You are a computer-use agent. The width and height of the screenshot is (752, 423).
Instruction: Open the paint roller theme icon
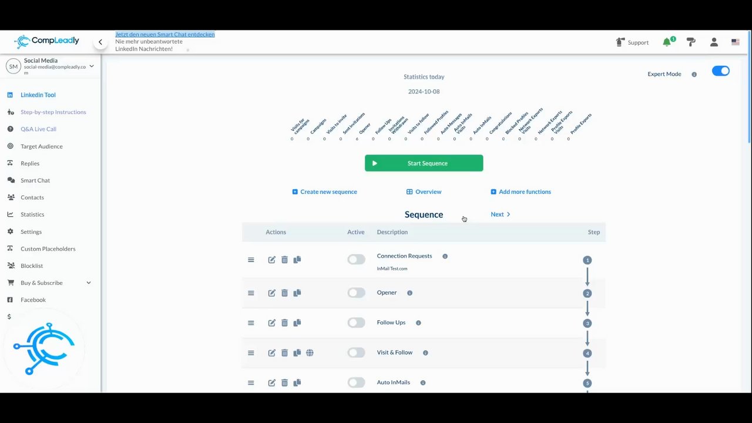point(691,42)
